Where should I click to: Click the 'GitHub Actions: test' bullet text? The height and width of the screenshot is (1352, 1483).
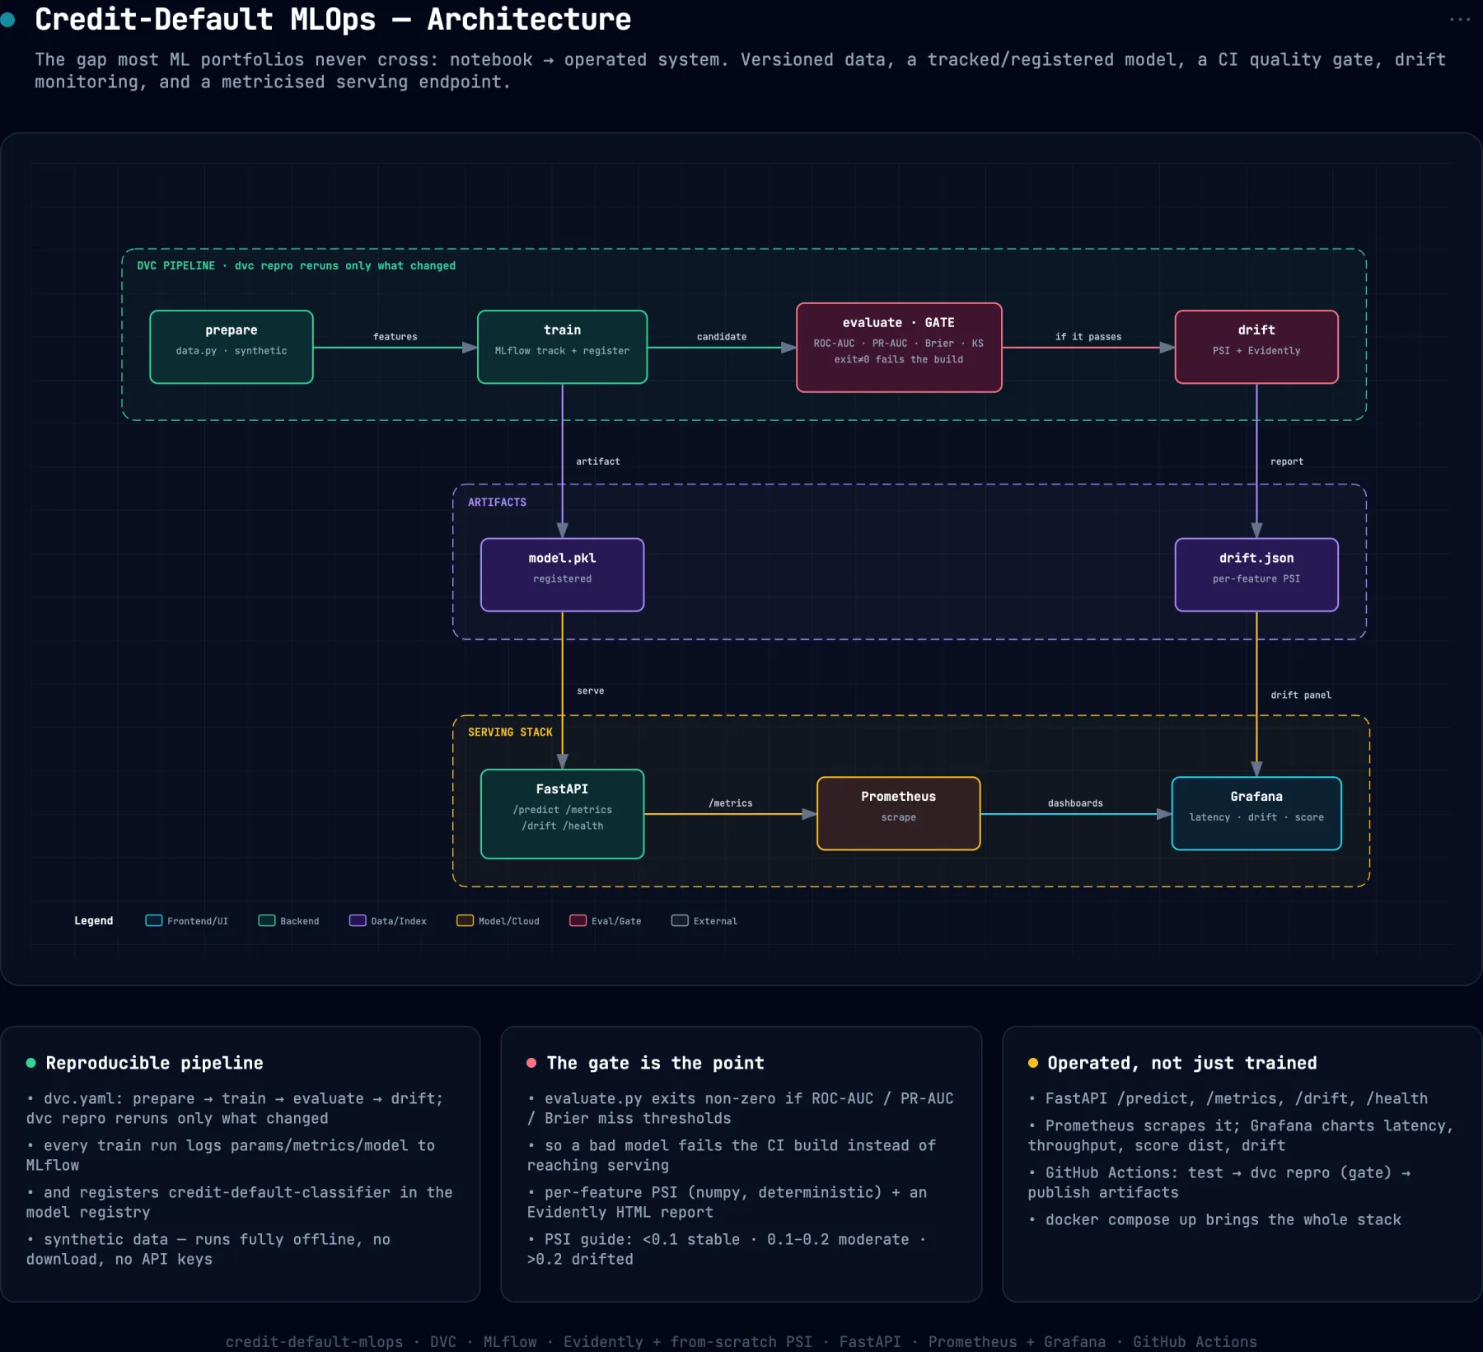point(1219,1182)
